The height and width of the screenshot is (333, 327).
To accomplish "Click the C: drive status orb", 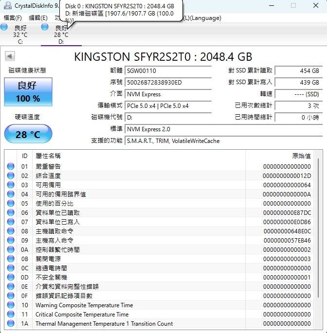I will point(4,27).
